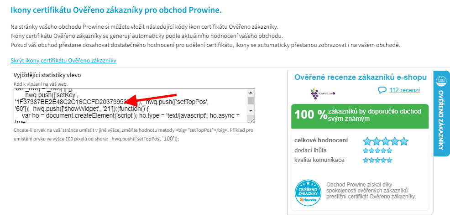Viewport: 450px width, 218px height.
Task: Open the vertical OVĚŘENO ZÁKAZNÍKY side tab
Action: tap(441, 114)
